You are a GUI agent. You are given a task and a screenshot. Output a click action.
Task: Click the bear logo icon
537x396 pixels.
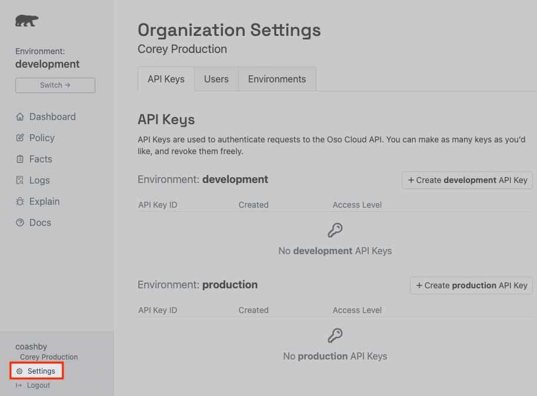pos(26,21)
